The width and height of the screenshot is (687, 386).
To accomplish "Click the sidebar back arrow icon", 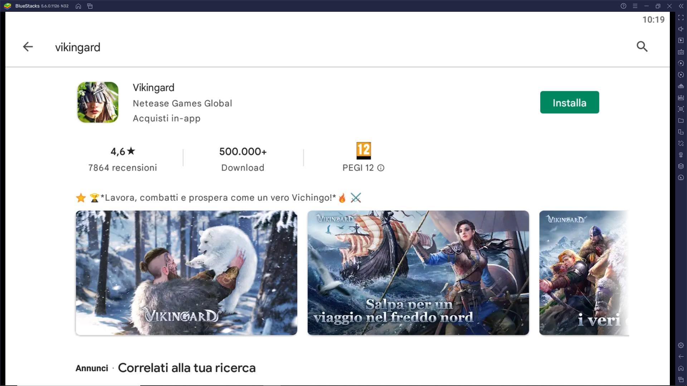I will (x=681, y=357).
